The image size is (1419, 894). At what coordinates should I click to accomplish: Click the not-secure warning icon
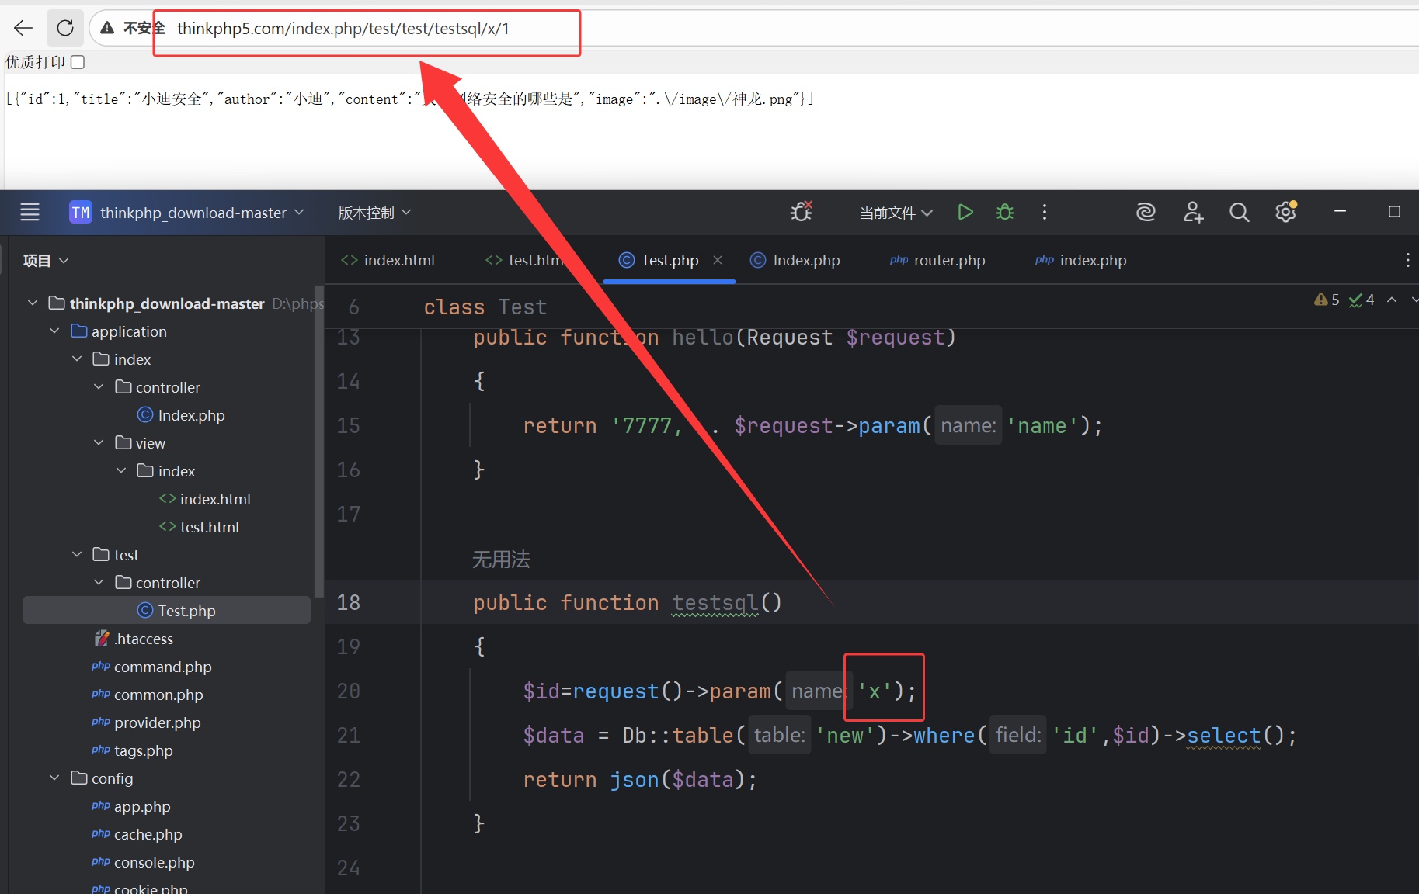click(107, 28)
